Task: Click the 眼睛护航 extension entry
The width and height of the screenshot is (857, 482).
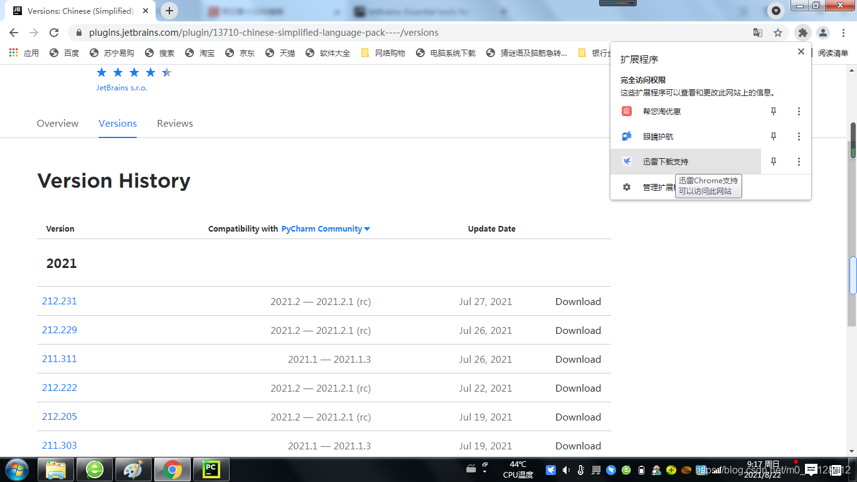Action: (686, 136)
